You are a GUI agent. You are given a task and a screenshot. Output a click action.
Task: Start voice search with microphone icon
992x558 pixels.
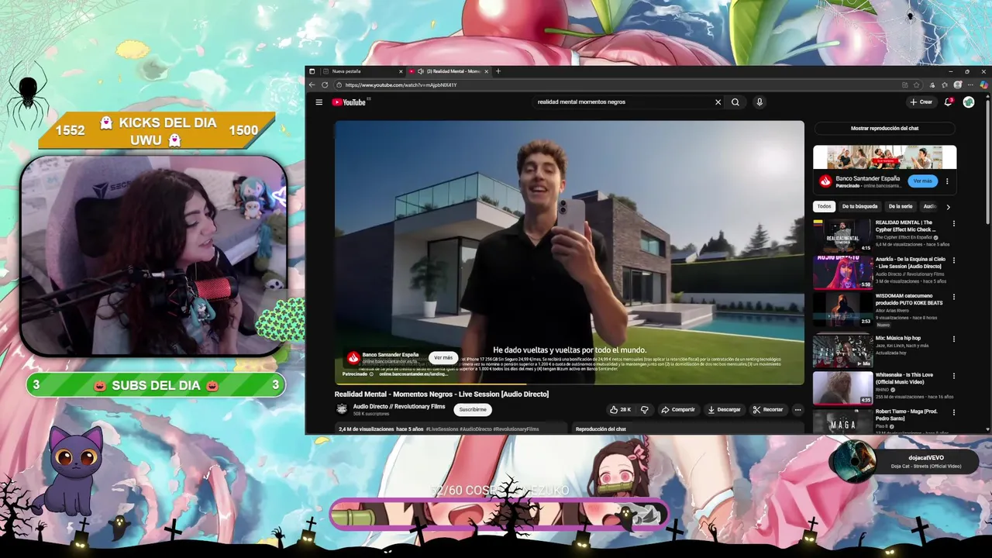(x=759, y=102)
